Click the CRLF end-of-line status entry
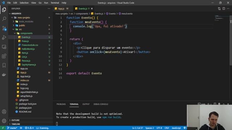The width and height of the screenshot is (232, 130). (167, 128)
